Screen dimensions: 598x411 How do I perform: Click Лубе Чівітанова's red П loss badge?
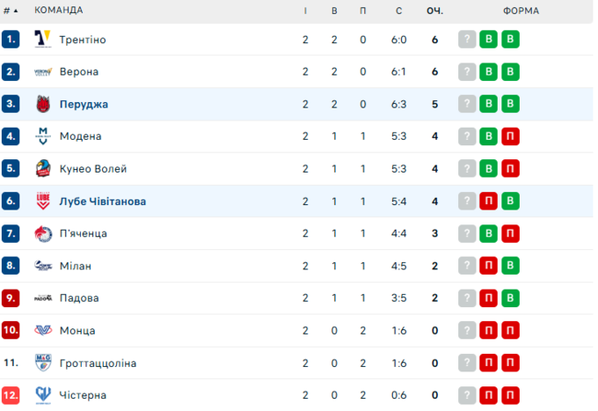click(x=489, y=202)
